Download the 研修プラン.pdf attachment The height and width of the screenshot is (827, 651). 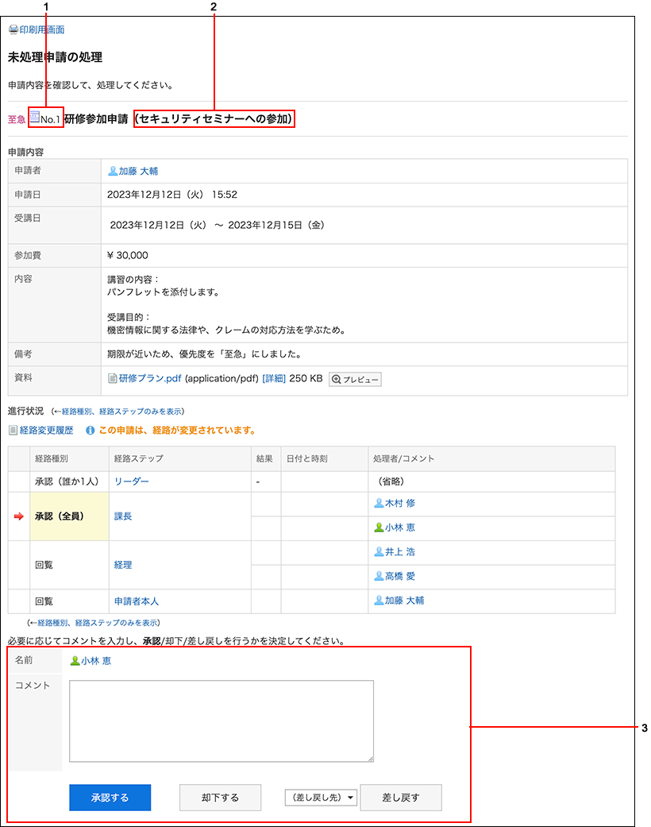[150, 378]
